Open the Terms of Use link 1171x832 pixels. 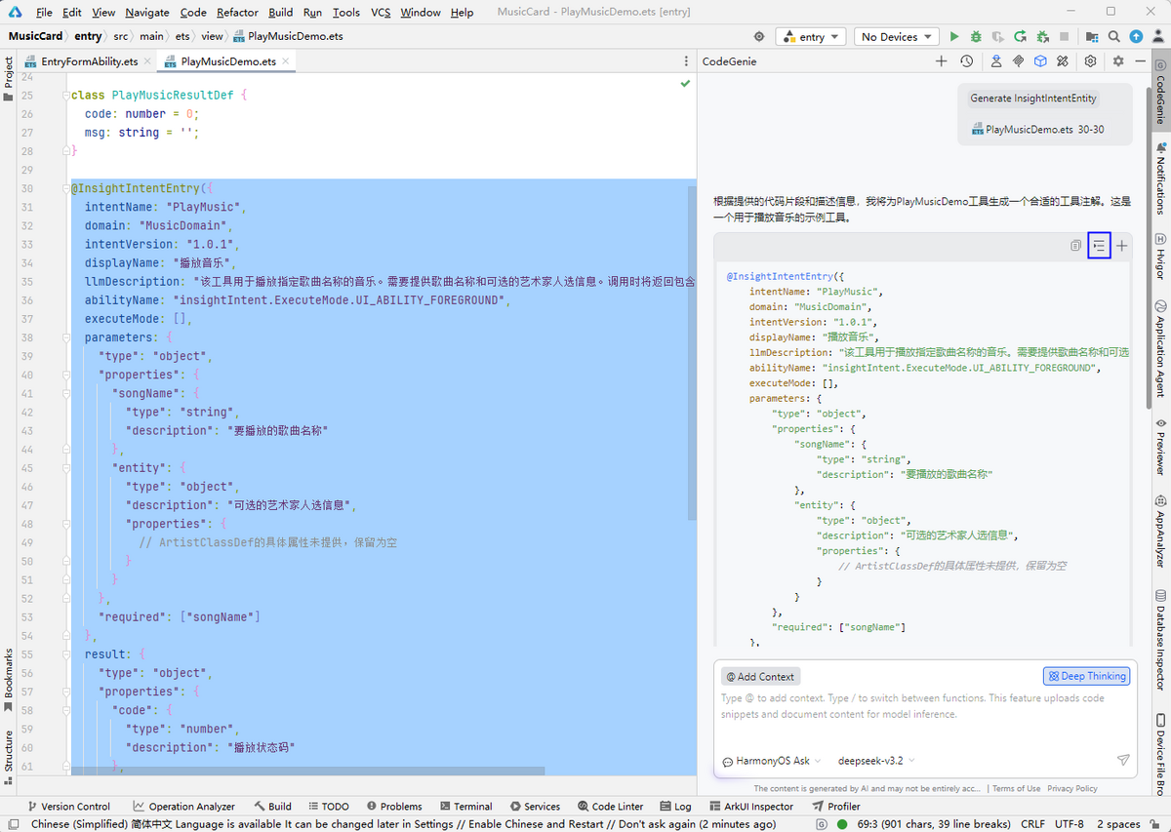[x=1016, y=788]
